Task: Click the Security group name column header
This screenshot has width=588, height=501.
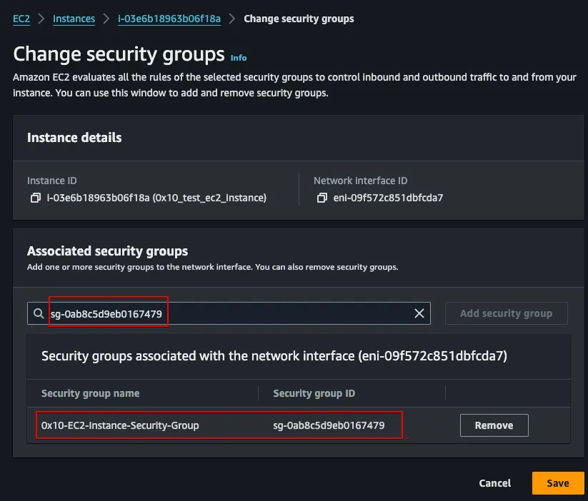Action: (90, 393)
